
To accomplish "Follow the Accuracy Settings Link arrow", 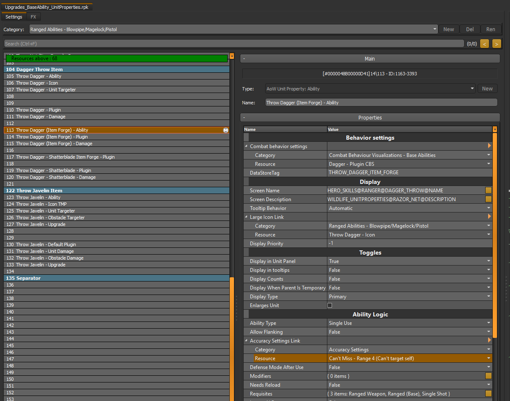I will click(489, 340).
